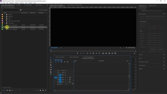Select the Razor tool

[51, 65]
